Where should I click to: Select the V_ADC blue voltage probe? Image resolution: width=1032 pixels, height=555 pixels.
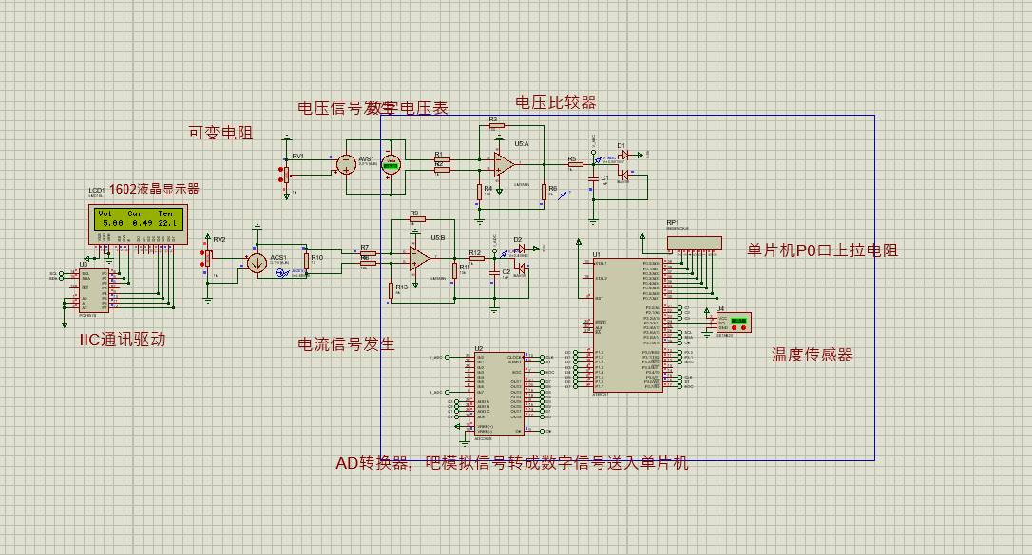tap(598, 159)
